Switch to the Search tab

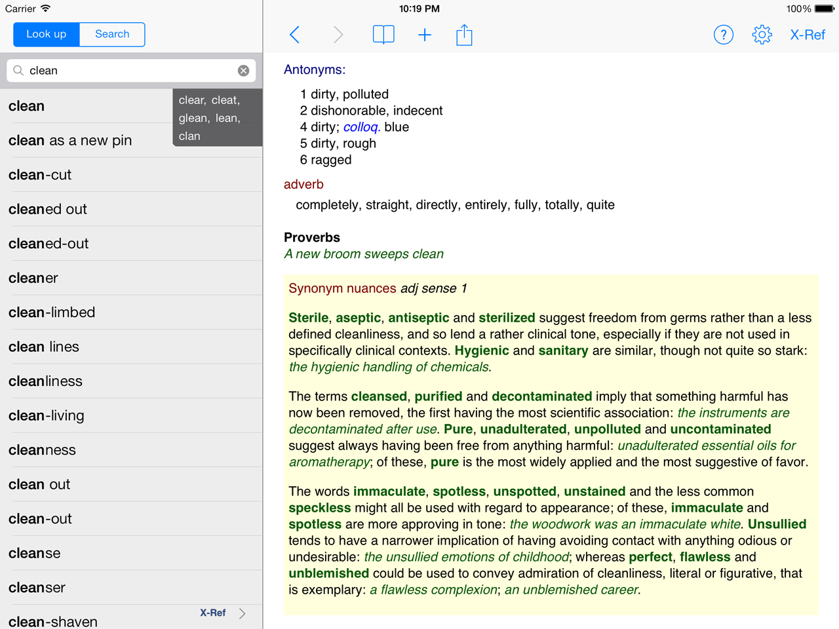(x=112, y=34)
